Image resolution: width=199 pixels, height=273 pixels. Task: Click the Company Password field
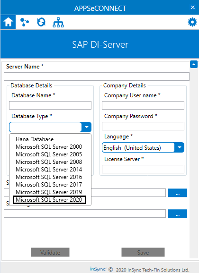[143, 126]
